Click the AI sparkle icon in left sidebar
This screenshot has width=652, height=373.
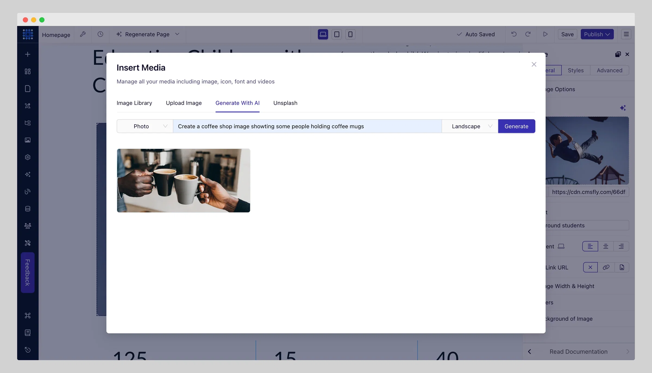(27, 174)
